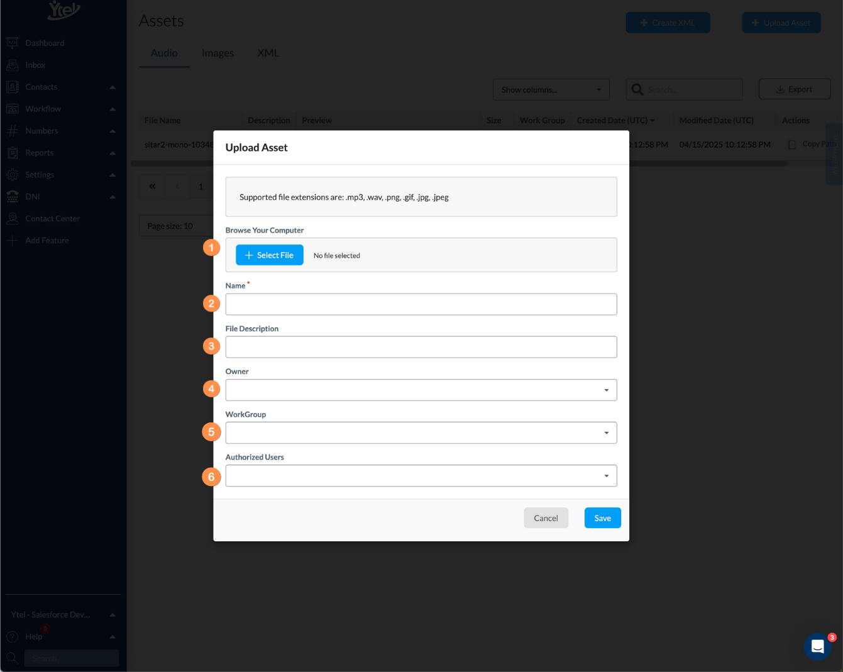The image size is (843, 672).
Task: Click the Reports sidebar icon
Action: click(x=12, y=153)
